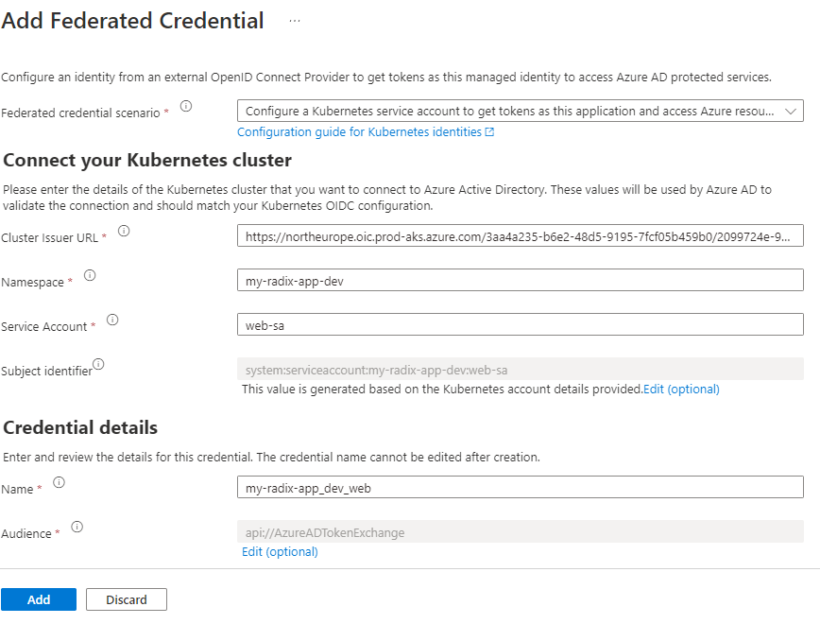Click the Name field showing my-radix-app_dev_web

pos(520,486)
